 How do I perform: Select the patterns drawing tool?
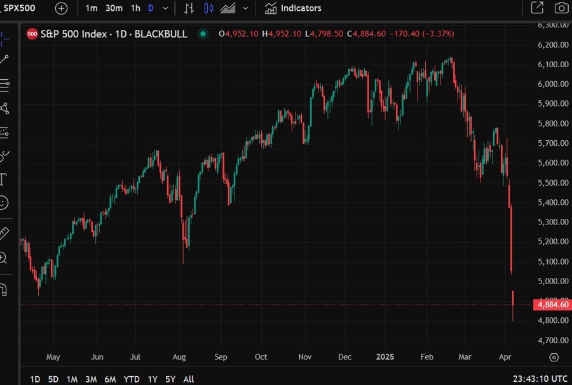pyautogui.click(x=4, y=108)
